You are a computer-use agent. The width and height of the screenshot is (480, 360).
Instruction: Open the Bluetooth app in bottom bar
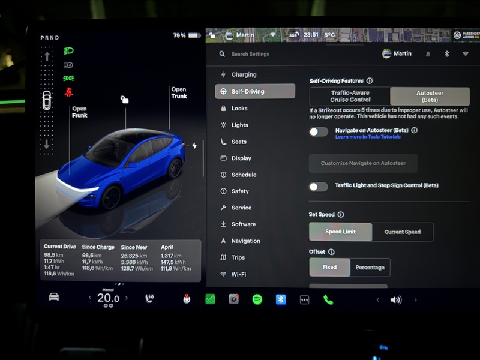click(281, 299)
